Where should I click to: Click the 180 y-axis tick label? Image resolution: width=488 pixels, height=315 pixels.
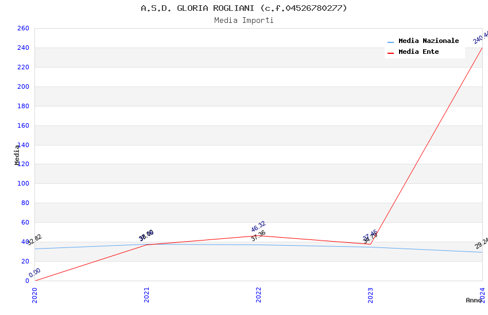[x=23, y=106]
